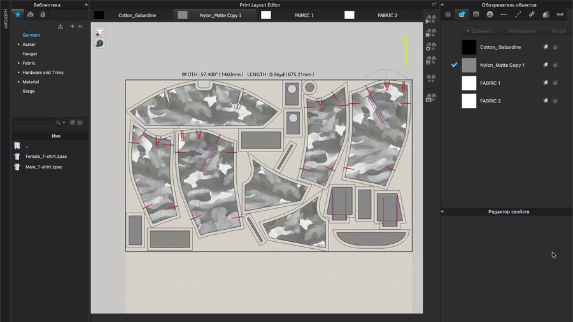Expand the Hardware and Trims folder
This screenshot has width=573, height=322.
click(x=19, y=73)
